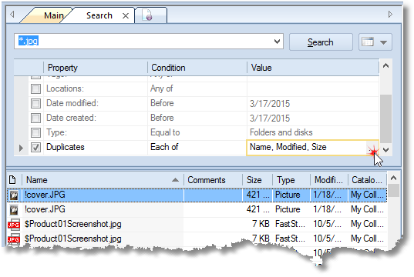
Task: Click the Date modified 'Before' condition
Action: coord(162,103)
